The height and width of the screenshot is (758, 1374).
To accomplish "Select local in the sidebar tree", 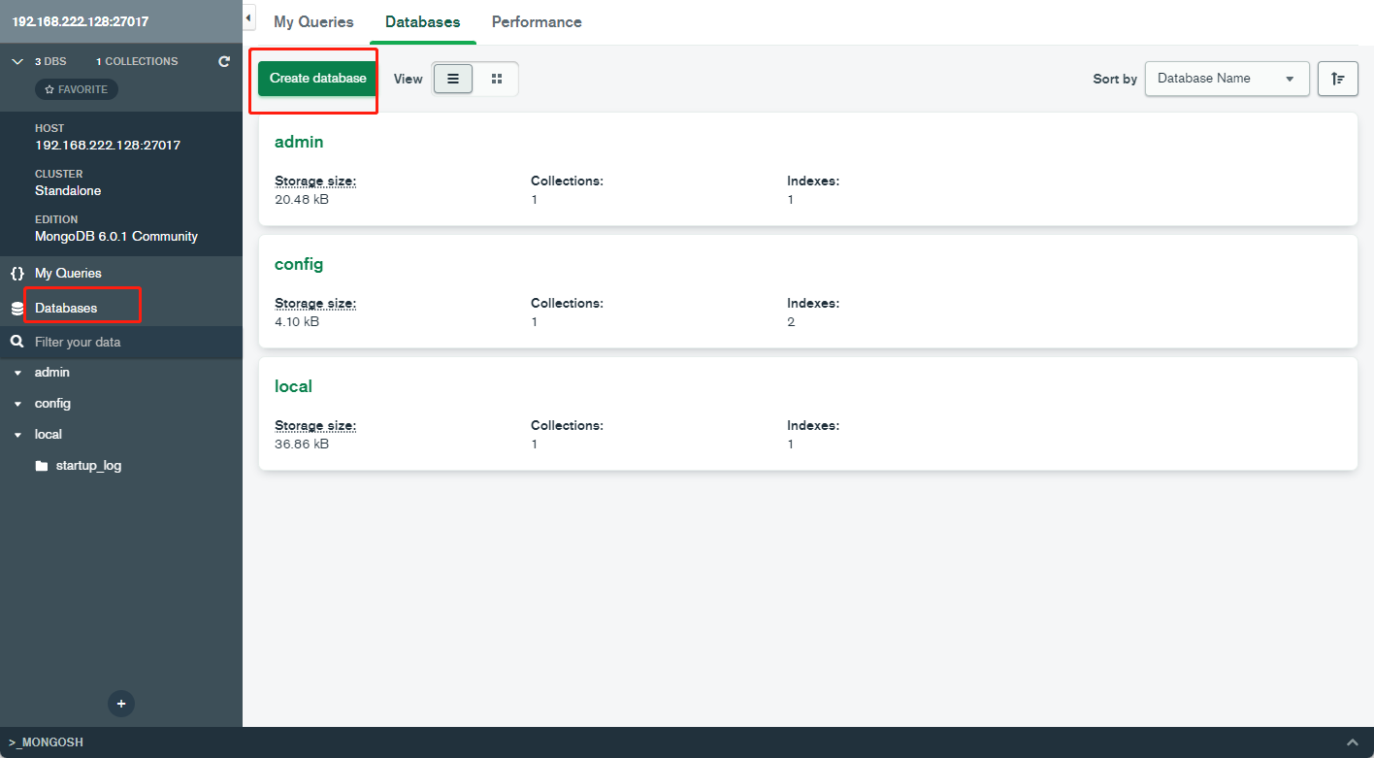I will pyautogui.click(x=49, y=435).
